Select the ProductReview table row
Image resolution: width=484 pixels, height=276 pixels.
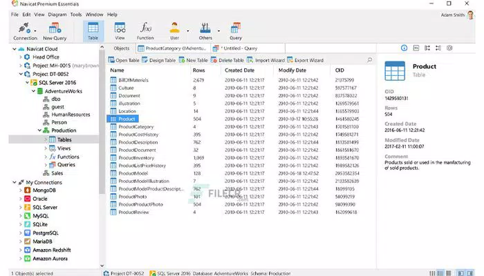pos(241,213)
